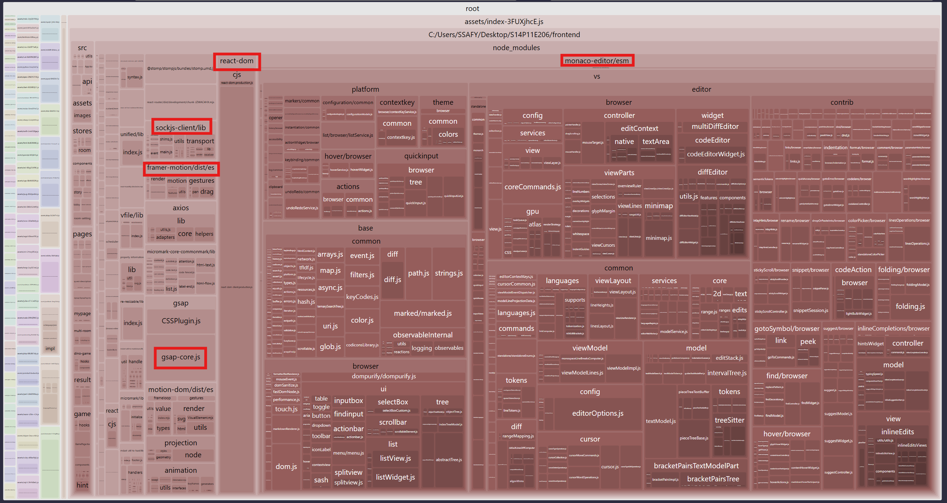The width and height of the screenshot is (947, 503).
Task: Select the CSSPlugin.js block in gsap
Action: point(181,321)
